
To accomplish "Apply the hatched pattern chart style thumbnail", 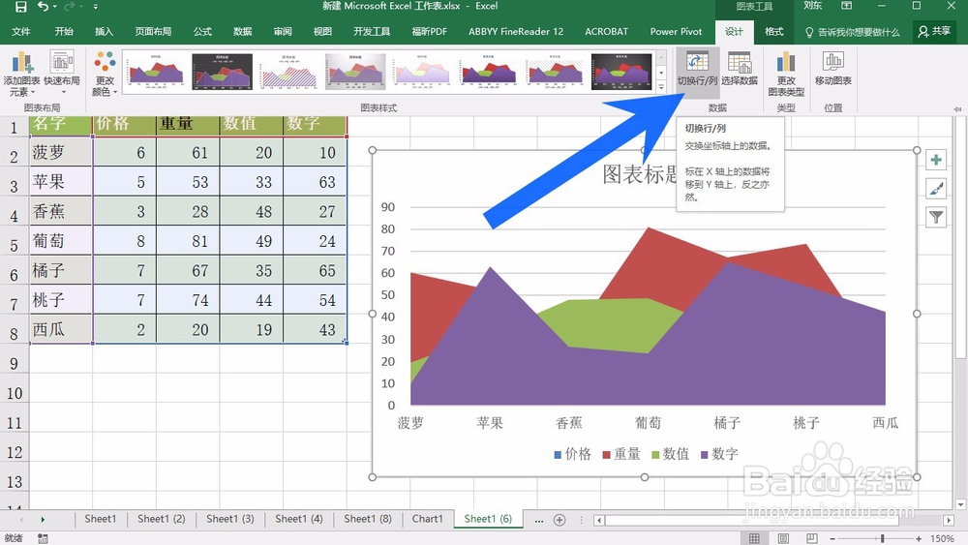I will tap(288, 72).
